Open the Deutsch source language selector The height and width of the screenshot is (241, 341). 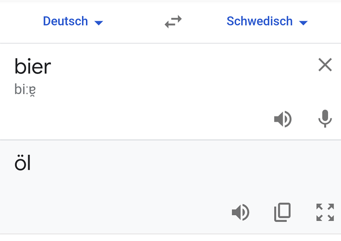(66, 21)
